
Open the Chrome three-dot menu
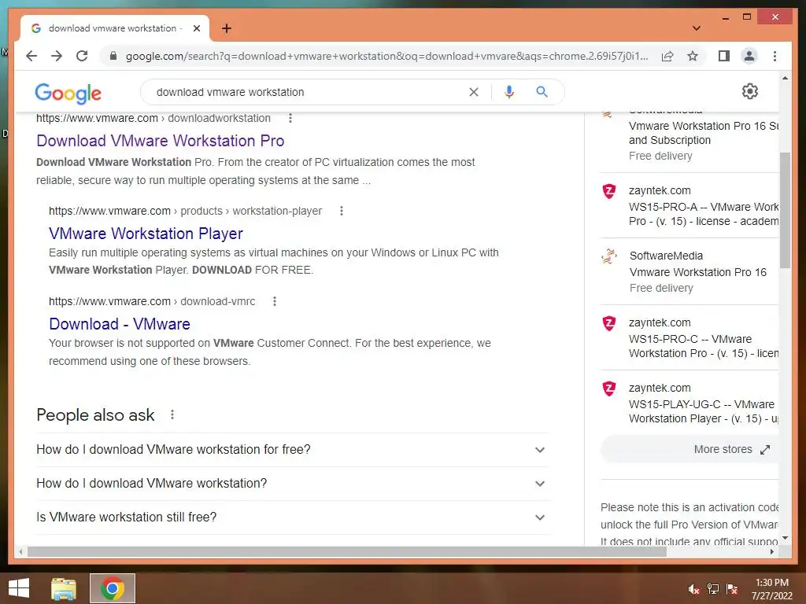tap(775, 56)
